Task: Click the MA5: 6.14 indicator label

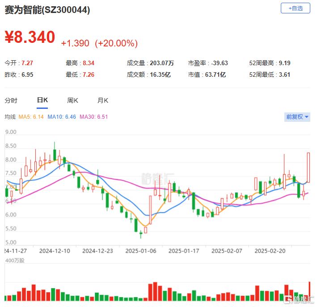Action: tap(31, 117)
